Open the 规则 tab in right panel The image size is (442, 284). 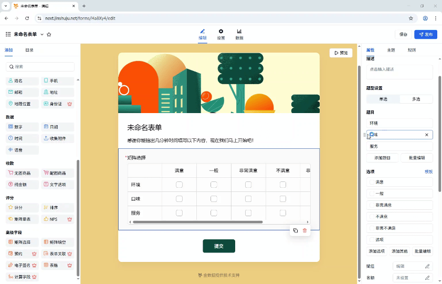pyautogui.click(x=412, y=50)
